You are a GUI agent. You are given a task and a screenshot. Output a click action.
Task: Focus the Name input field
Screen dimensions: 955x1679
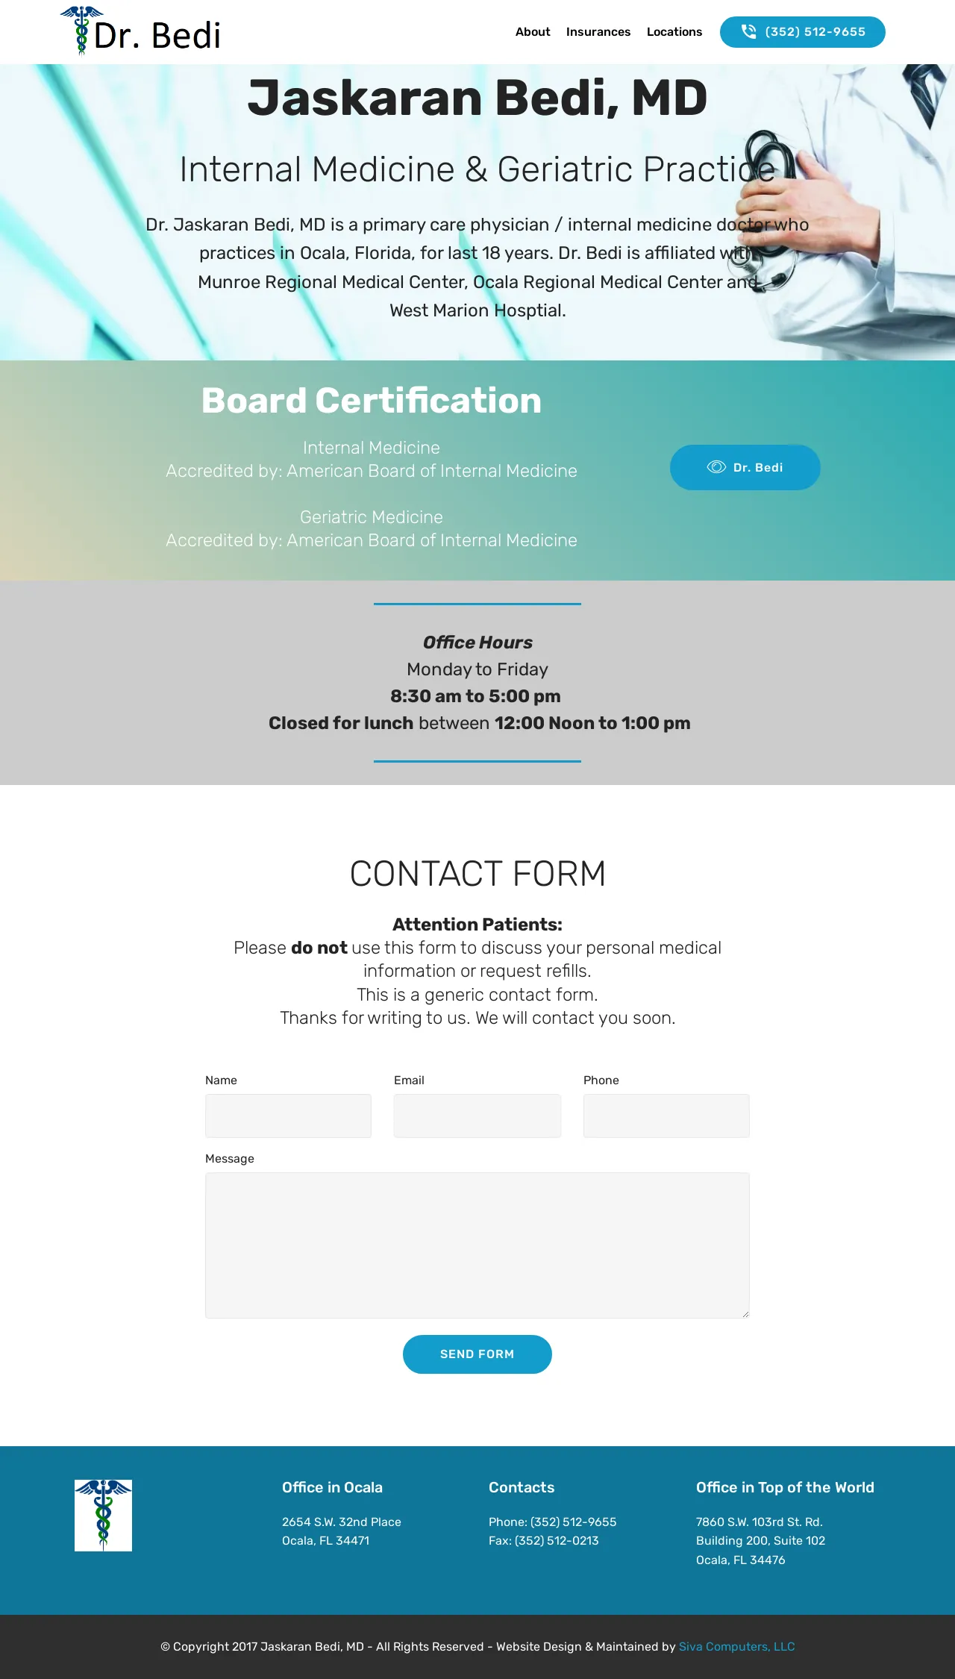point(288,1116)
